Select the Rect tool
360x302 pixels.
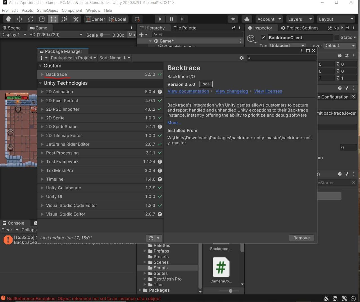coord(53,19)
